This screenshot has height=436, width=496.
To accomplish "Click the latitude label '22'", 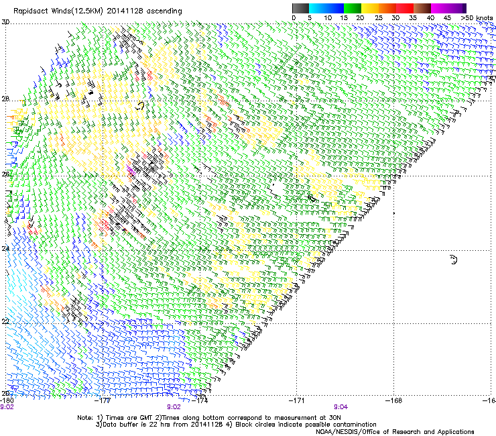I will pyautogui.click(x=5, y=321).
